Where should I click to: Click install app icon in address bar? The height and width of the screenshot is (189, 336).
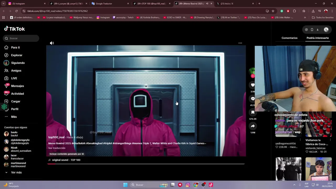267,11
